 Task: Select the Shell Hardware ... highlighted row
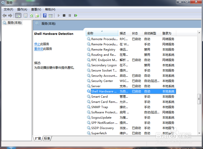point(131,91)
